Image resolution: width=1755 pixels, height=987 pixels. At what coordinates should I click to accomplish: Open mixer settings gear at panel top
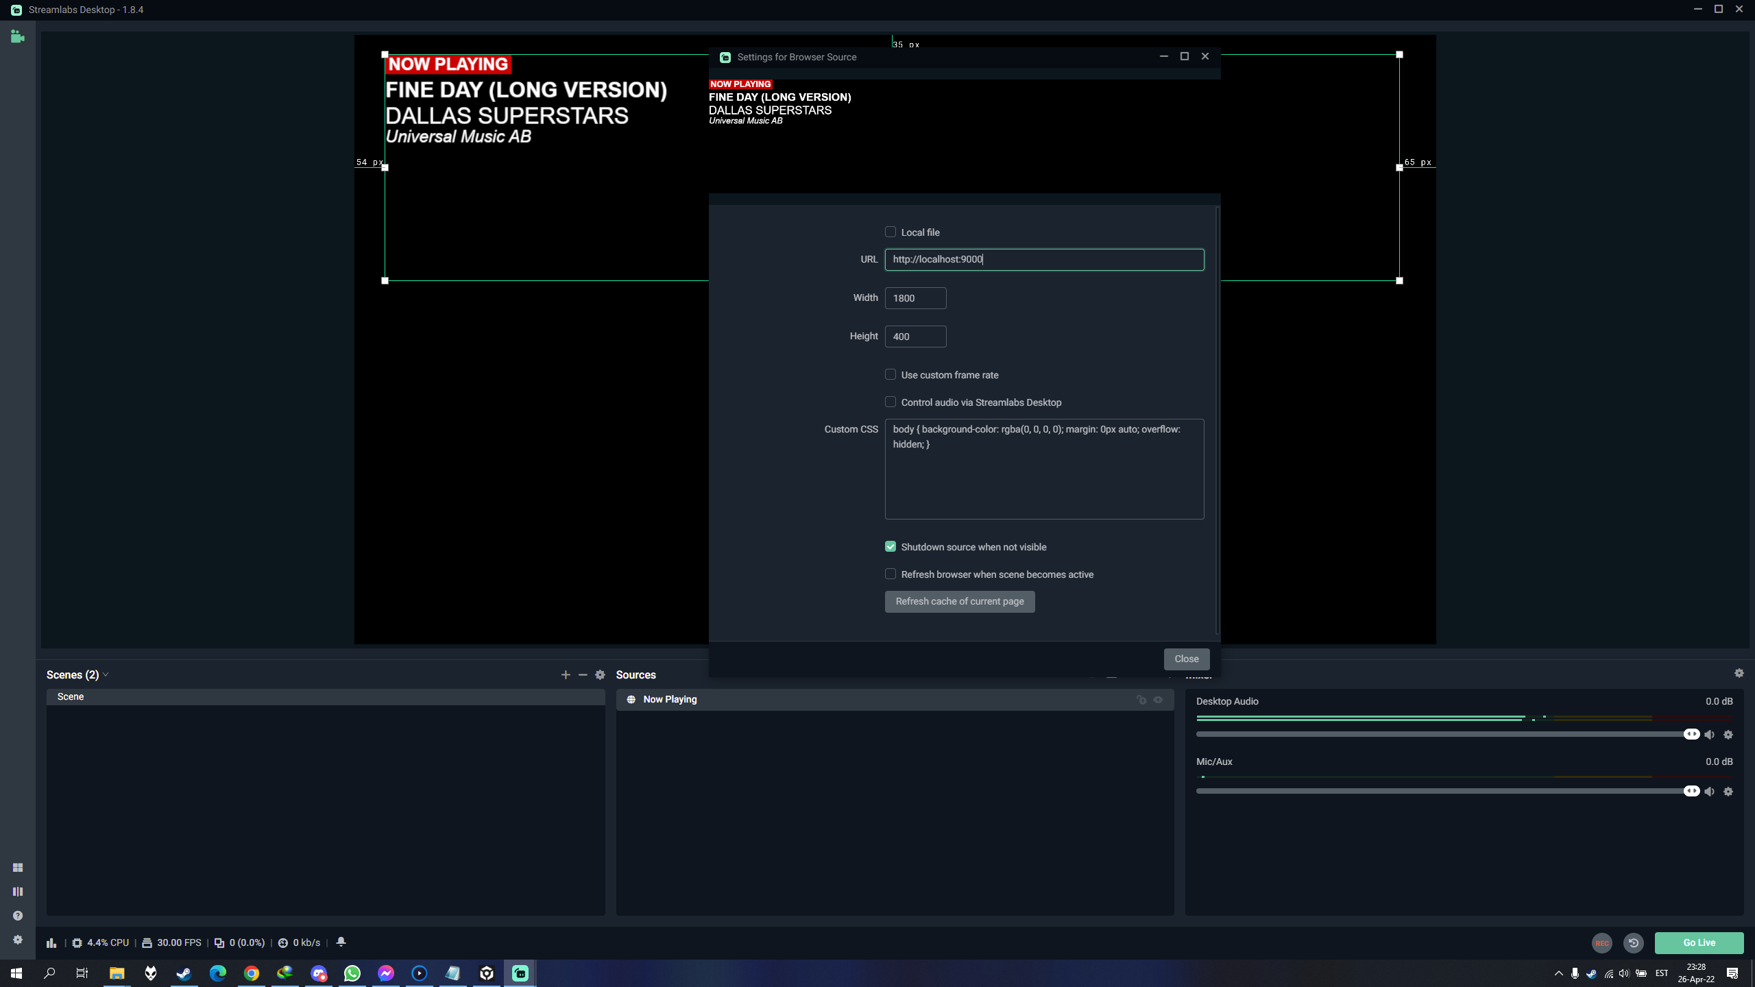pyautogui.click(x=1739, y=674)
